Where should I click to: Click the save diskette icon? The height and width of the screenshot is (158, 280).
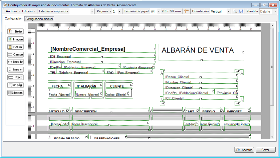[x=241, y=11]
